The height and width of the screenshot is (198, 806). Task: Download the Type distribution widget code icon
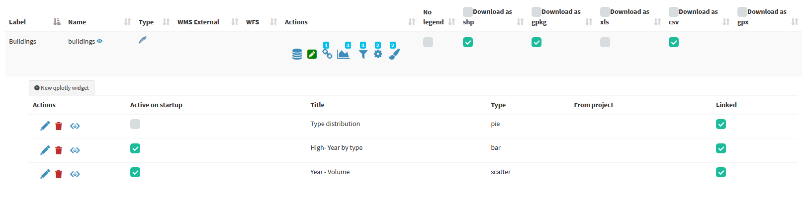coord(75,126)
